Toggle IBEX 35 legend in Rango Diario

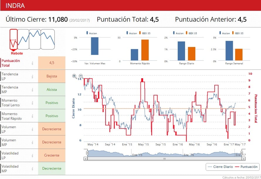191,33
